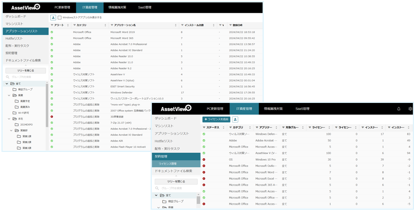Click the Adobe Reader 9.2 application name

point(121,68)
